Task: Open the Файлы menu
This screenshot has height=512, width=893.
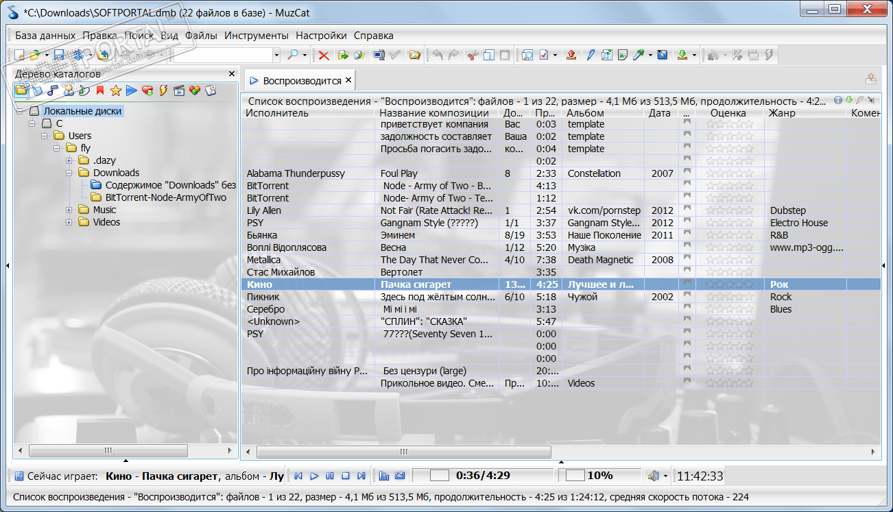Action: [201, 36]
